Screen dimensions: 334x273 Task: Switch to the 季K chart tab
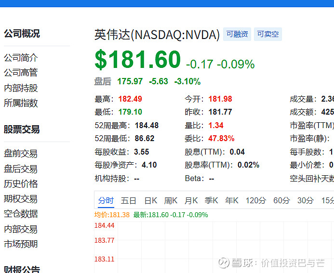(211, 200)
